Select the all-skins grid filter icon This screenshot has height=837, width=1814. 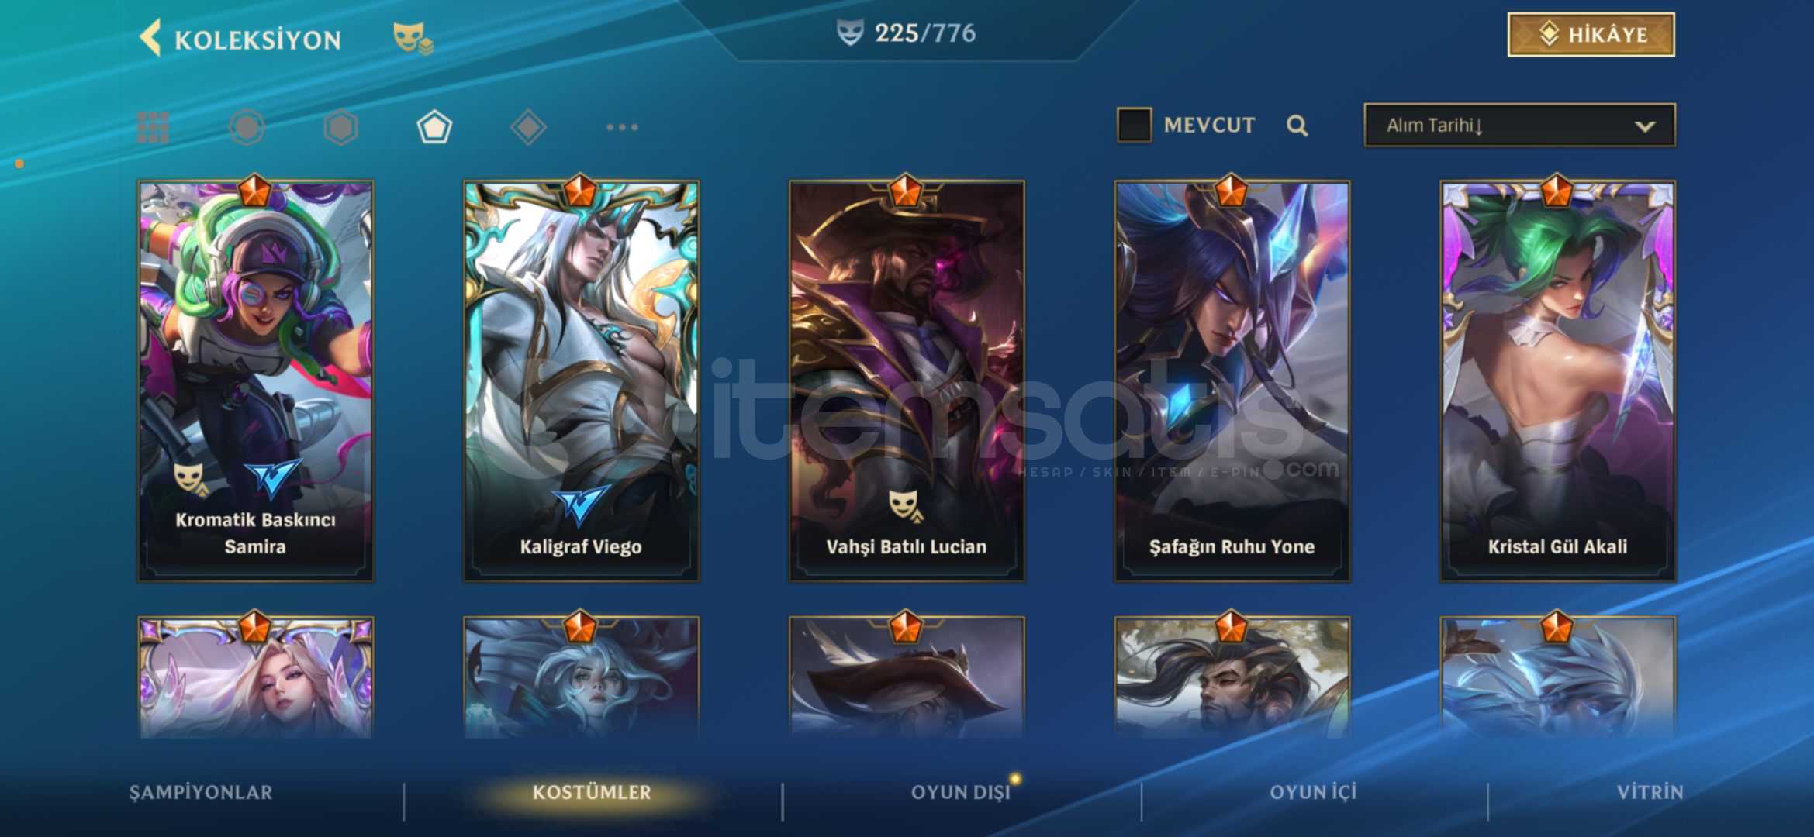point(153,127)
